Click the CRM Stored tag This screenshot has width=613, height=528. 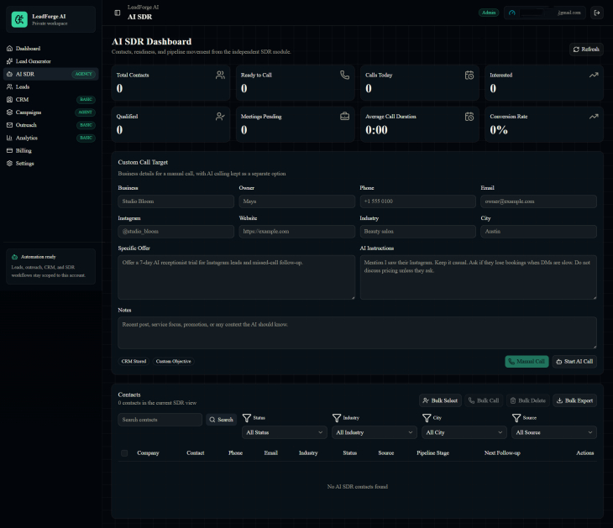click(134, 362)
